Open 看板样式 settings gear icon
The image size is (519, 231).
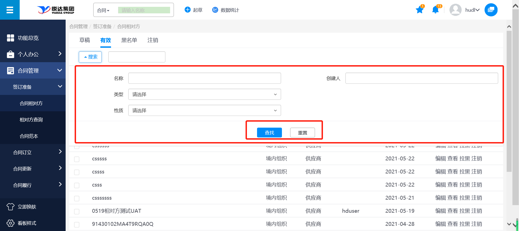10,223
